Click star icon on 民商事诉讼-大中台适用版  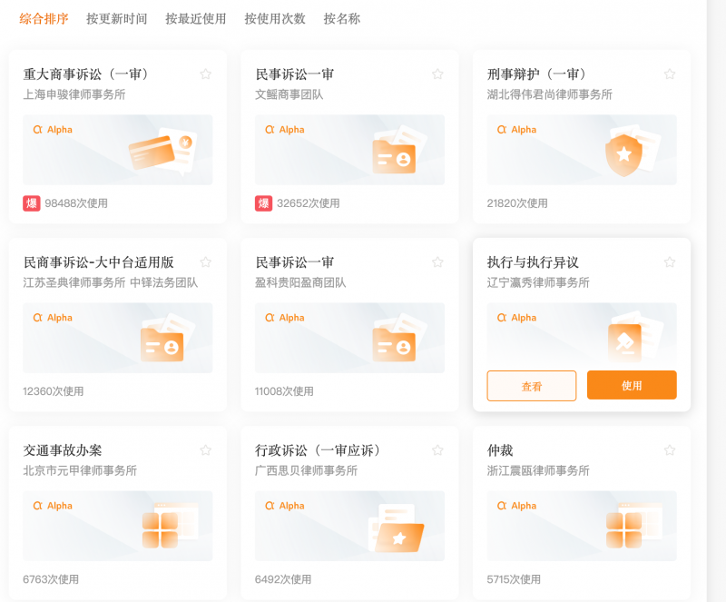(206, 262)
